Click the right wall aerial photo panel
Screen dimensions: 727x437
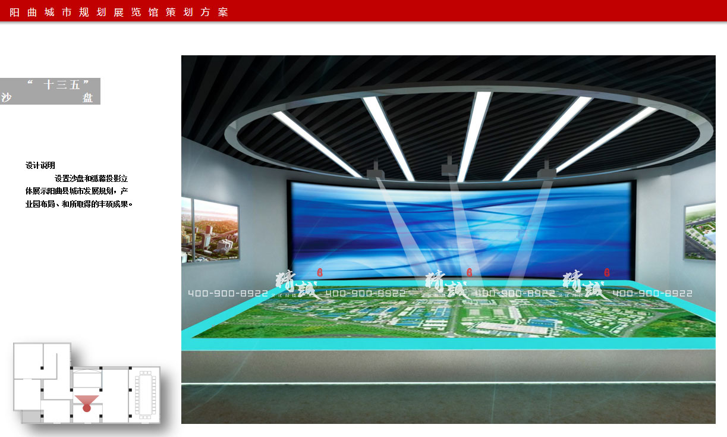click(x=699, y=232)
